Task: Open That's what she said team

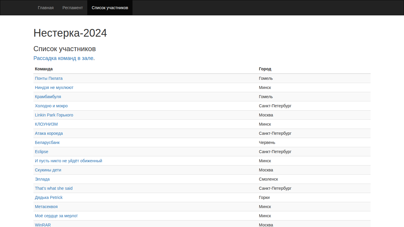Action: click(x=54, y=188)
